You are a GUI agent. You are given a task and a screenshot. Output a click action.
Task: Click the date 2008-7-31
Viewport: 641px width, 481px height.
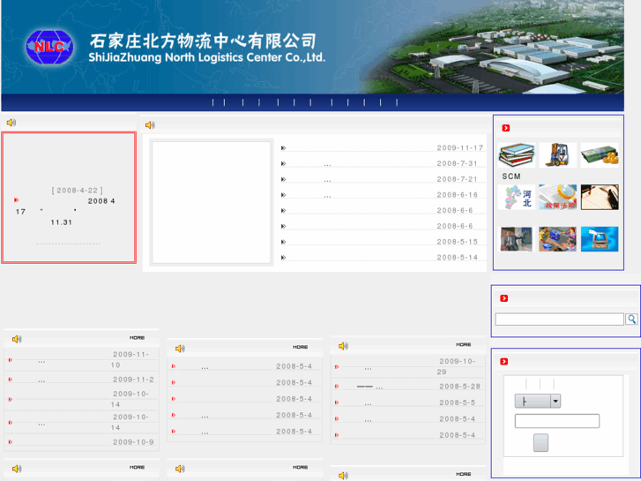457,163
